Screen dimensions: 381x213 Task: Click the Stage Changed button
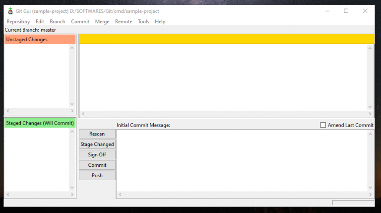tap(97, 144)
